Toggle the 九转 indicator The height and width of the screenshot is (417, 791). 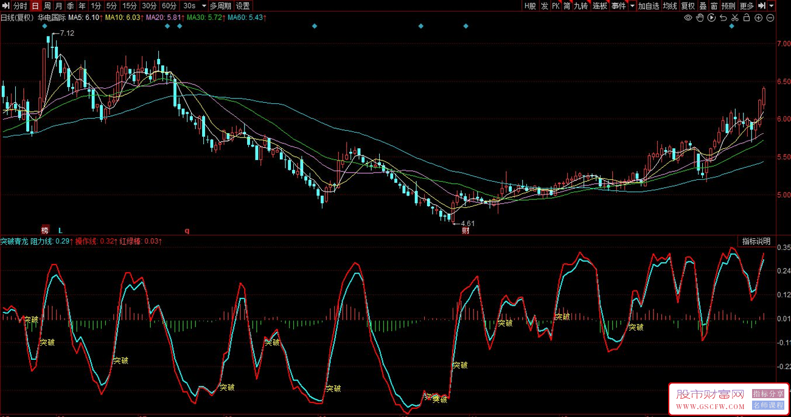pos(581,5)
